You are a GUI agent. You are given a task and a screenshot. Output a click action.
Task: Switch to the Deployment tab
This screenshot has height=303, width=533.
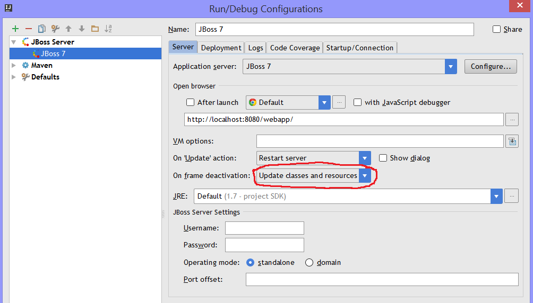[221, 48]
